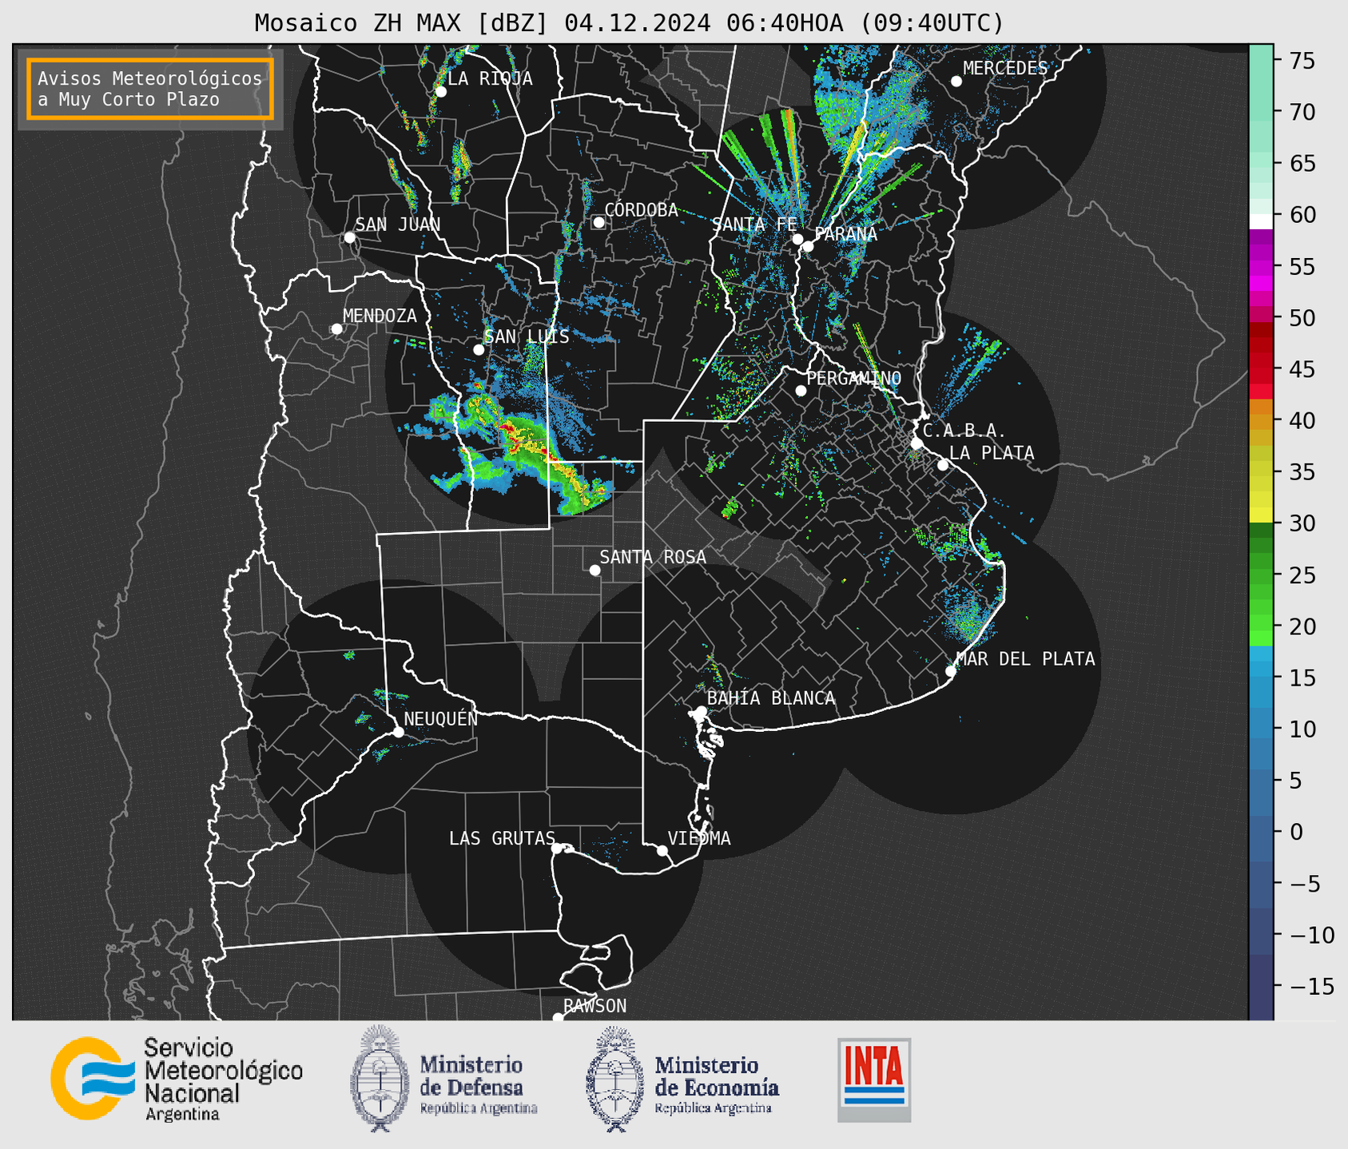1348x1149 pixels.
Task: Click the SANTA ROSA label
Action: [x=653, y=557]
